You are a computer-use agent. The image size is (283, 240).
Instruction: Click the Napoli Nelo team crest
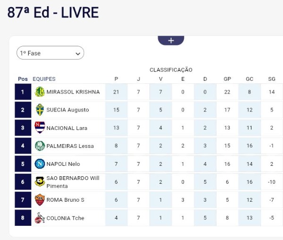click(40, 164)
